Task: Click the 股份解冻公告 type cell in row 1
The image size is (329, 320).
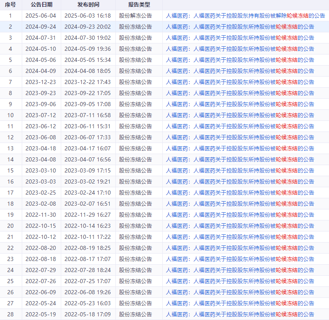Action: tap(135, 16)
